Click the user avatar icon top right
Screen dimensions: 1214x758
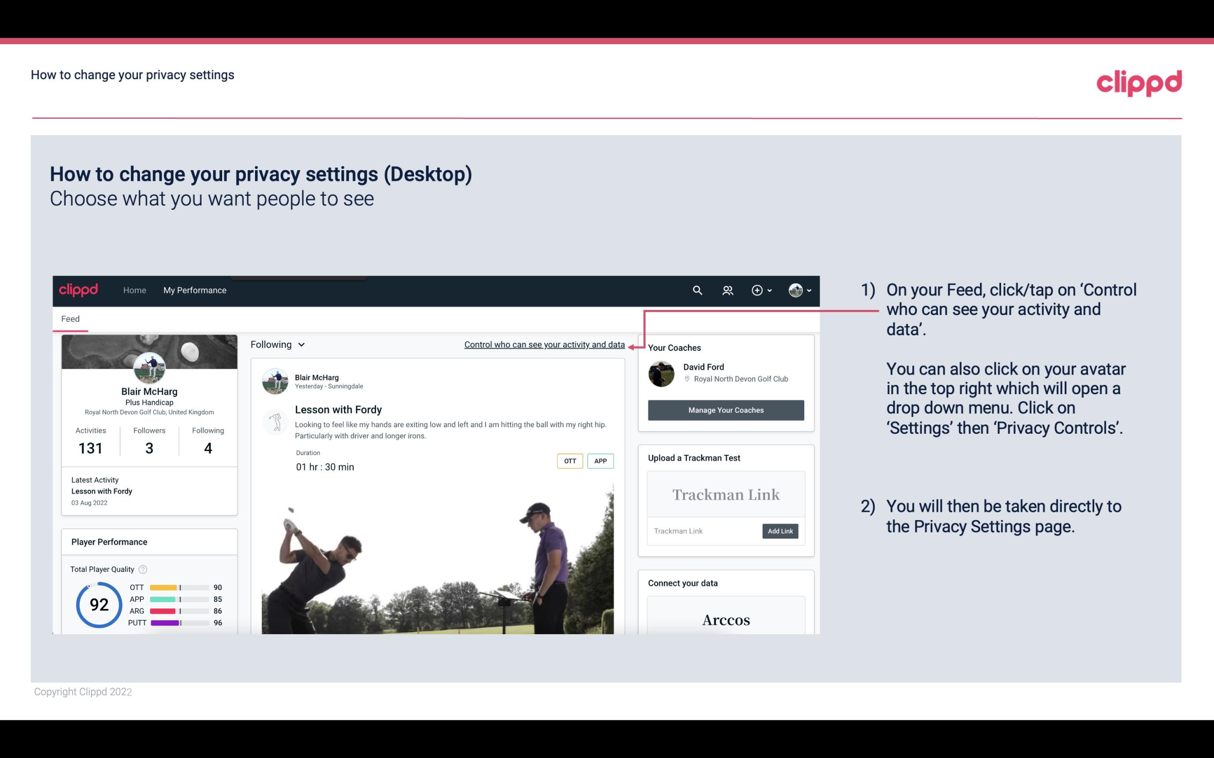[795, 290]
